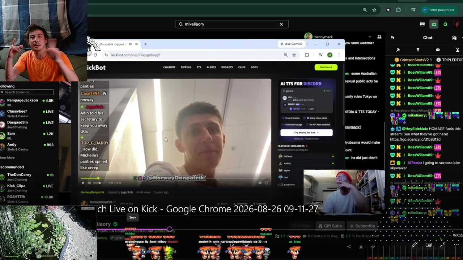
Task: Click the trash icon in the chat toolbar
Action: click(x=418, y=50)
